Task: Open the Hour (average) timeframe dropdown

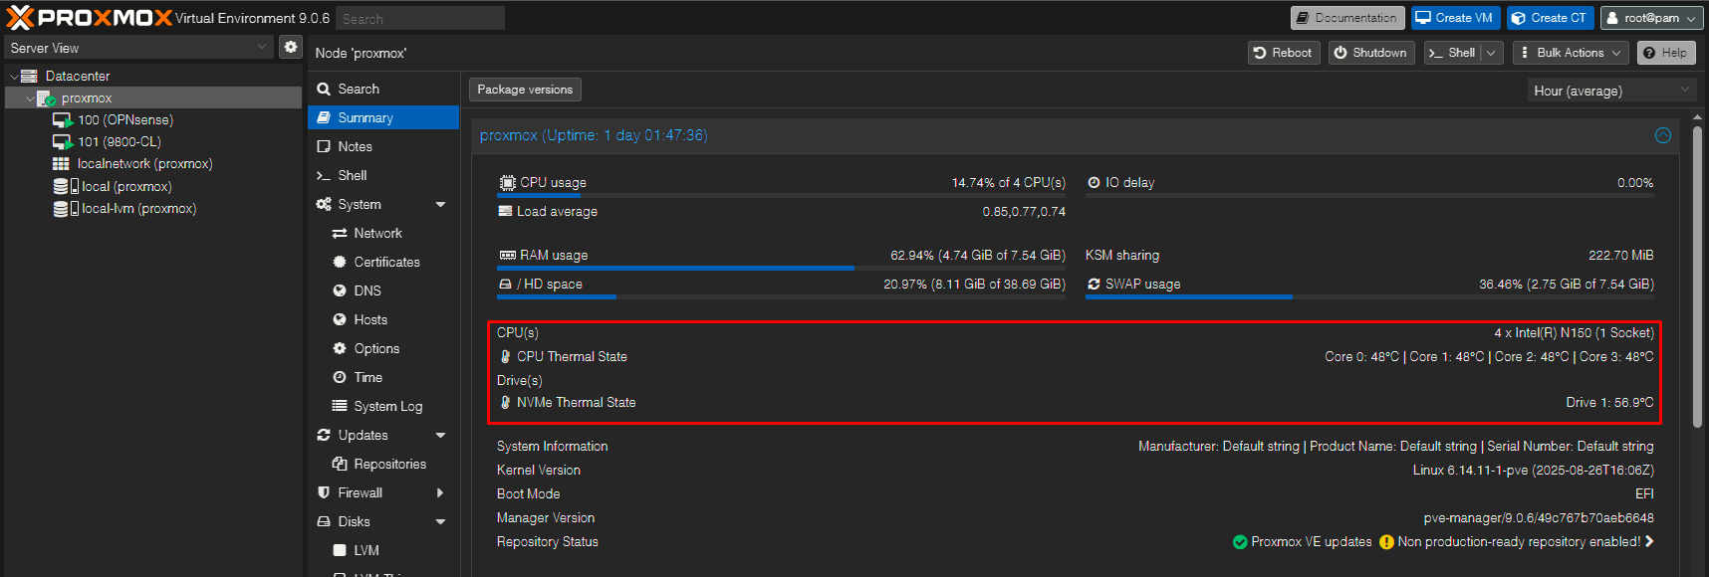Action: tap(1611, 91)
